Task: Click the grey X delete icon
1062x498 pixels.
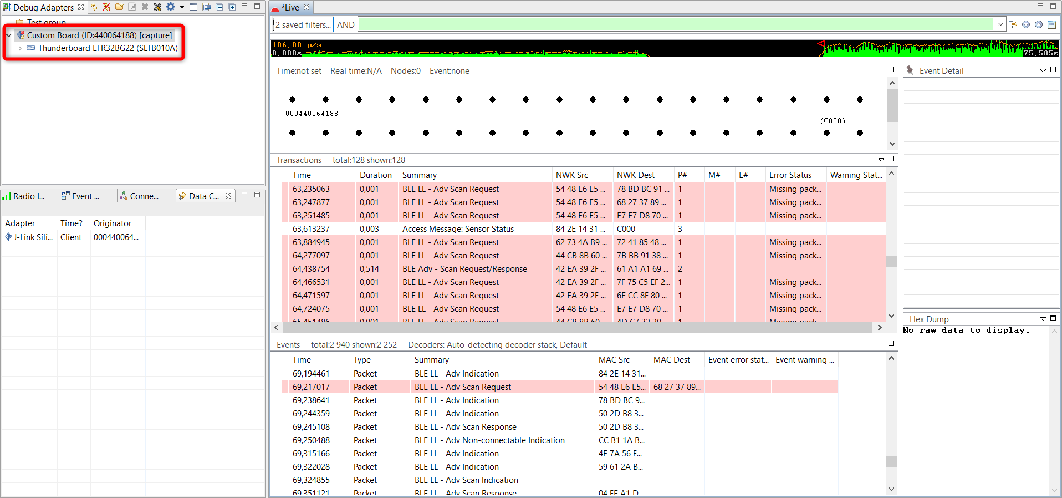Action: pos(145,7)
